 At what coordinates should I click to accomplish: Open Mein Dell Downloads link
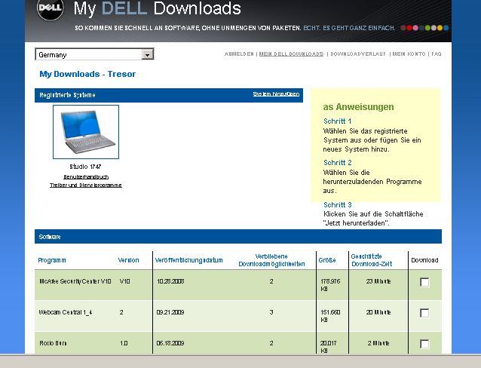pyautogui.click(x=291, y=54)
